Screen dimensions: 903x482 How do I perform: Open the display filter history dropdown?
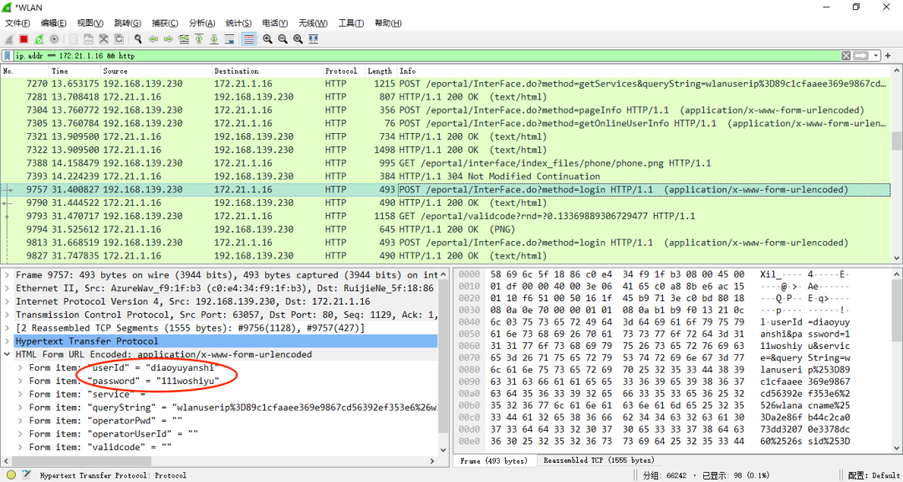[876, 55]
